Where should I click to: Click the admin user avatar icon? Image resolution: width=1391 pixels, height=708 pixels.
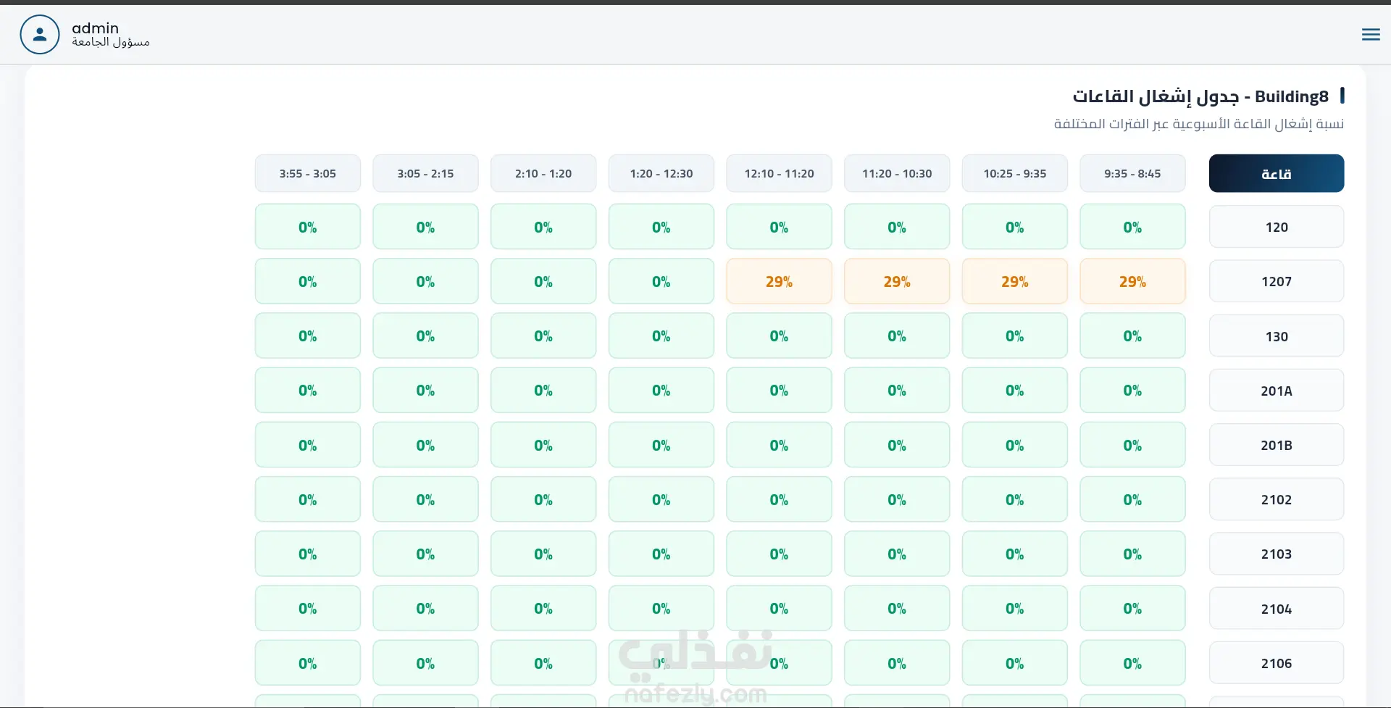[x=40, y=34]
